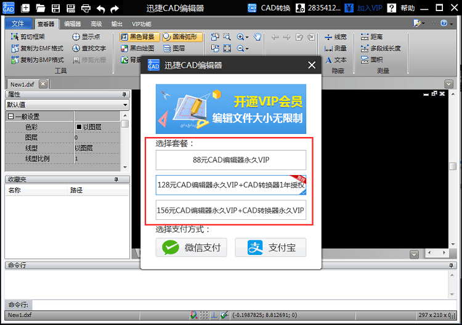Pin the 属性 panel
The width and height of the screenshot is (462, 325).
[x=124, y=95]
